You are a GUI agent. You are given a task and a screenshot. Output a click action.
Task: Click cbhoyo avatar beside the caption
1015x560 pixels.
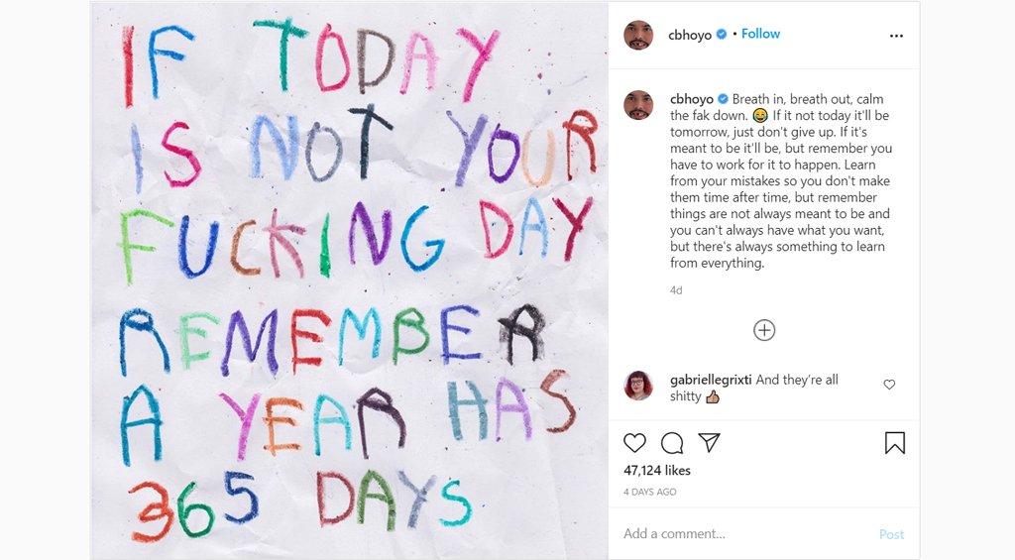pos(638,105)
